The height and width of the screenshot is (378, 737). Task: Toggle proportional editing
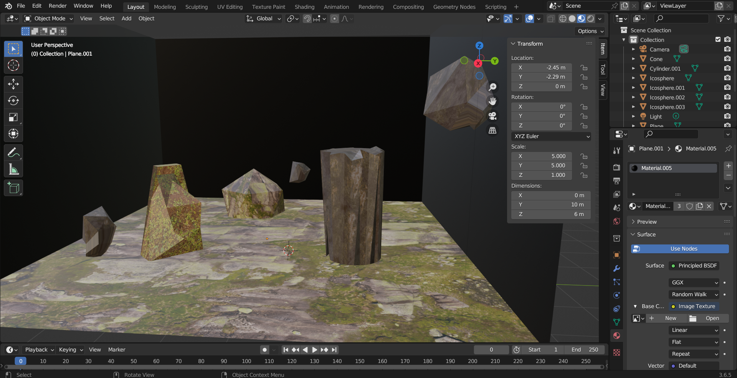pos(335,18)
